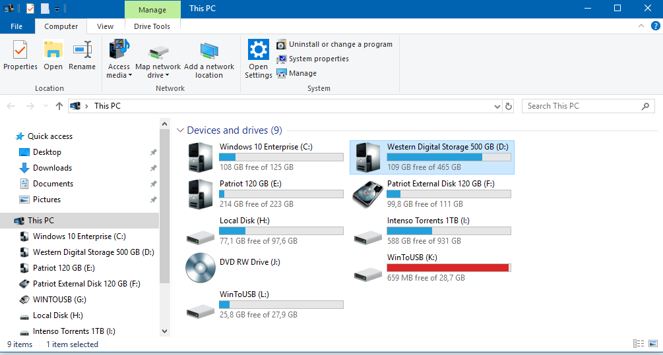Select Patriot External Disk 120 GB (F:) drive
Viewport: 663px width, 355px height.
[x=431, y=194]
